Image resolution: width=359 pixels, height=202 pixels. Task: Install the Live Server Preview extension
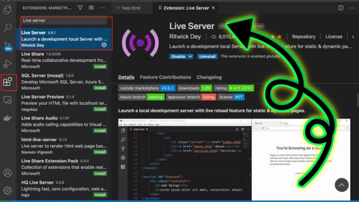click(x=100, y=109)
